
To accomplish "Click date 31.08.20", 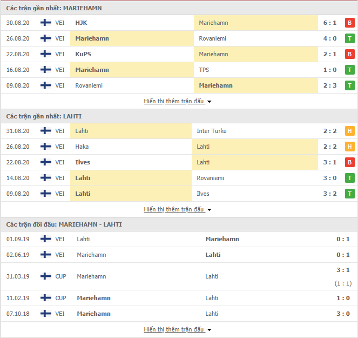I will coord(18,131).
